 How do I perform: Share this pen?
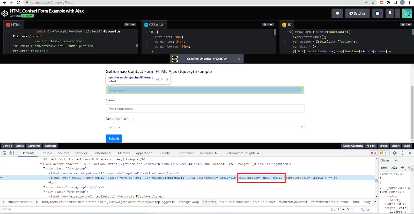click(x=407, y=146)
